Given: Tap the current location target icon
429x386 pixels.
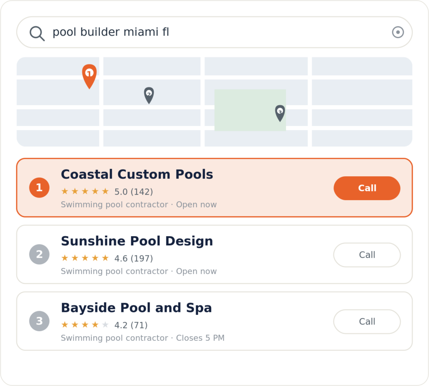Looking at the screenshot, I should click(x=398, y=32).
